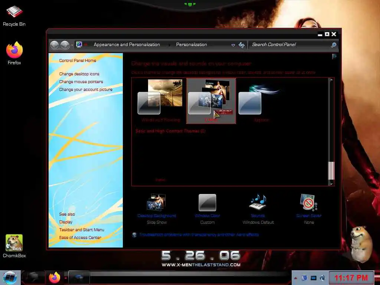Click theme list scroll up arrow
Viewport: 380px width, 285px height.
point(331,80)
